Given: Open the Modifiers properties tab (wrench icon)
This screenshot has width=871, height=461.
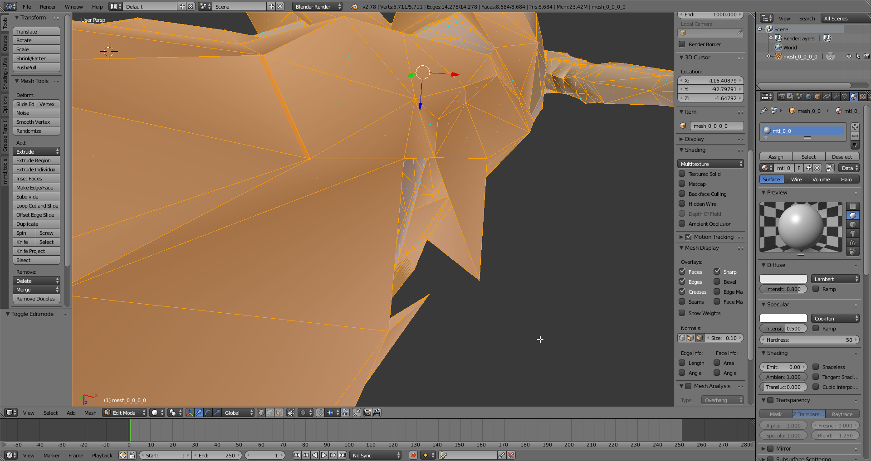Looking at the screenshot, I should pos(836,97).
